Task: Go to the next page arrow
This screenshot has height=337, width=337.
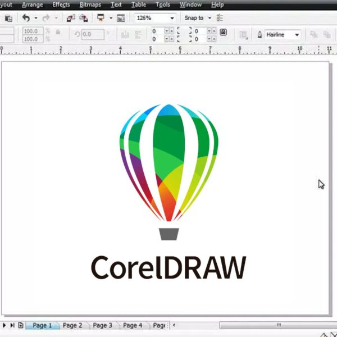Action: click(x=4, y=325)
